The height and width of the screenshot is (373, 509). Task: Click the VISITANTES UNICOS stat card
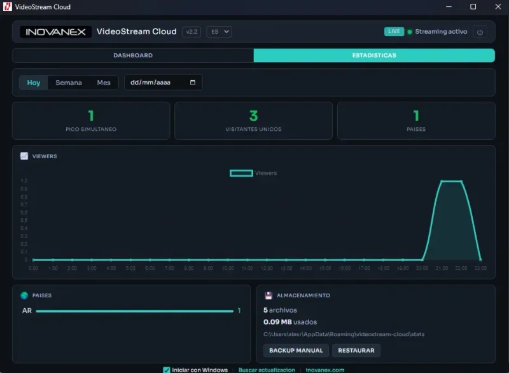coord(253,121)
